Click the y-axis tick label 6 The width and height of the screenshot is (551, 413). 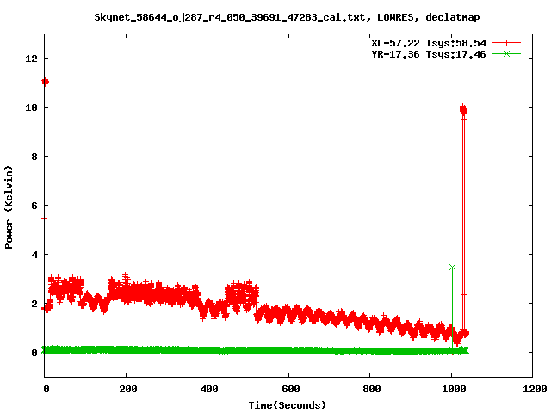34,206
